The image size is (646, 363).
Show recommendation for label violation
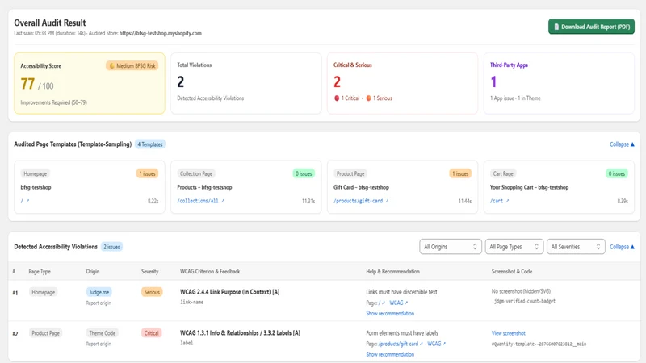pyautogui.click(x=390, y=354)
